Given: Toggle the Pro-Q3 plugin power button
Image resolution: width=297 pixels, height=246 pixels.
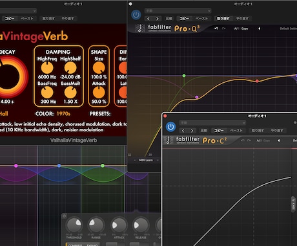Looking at the screenshot, I should (136, 15).
